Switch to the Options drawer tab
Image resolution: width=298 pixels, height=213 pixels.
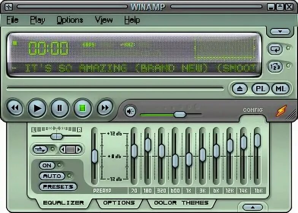[x=119, y=203]
